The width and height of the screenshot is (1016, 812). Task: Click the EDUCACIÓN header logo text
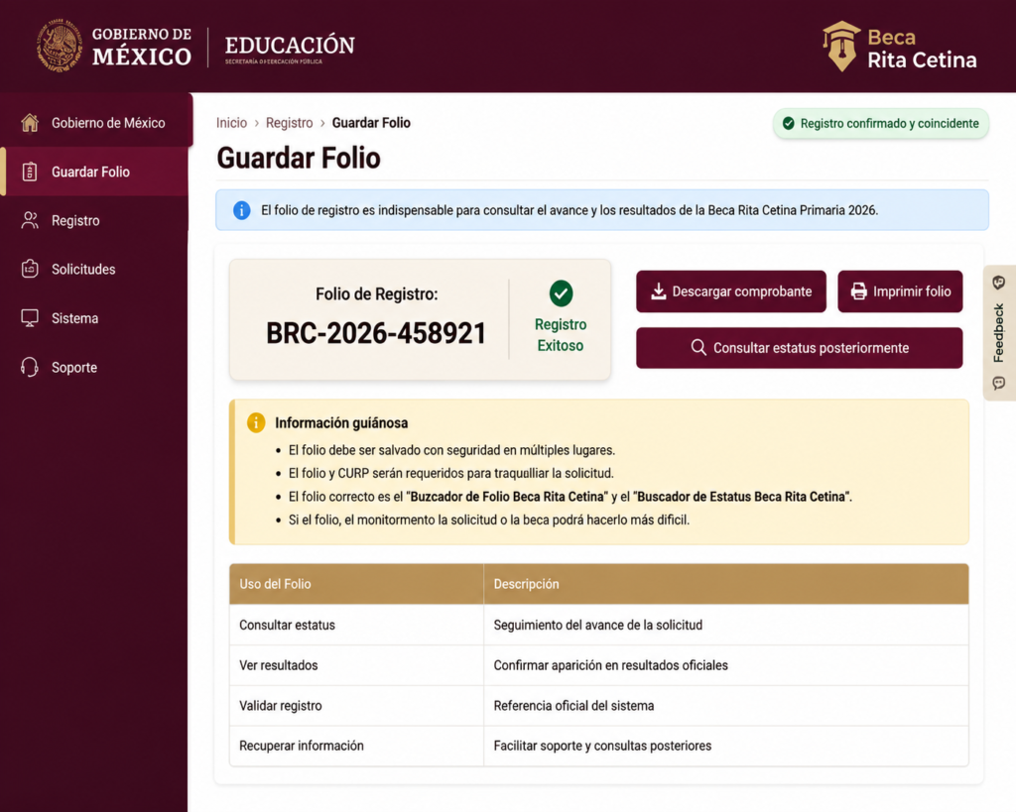point(290,48)
